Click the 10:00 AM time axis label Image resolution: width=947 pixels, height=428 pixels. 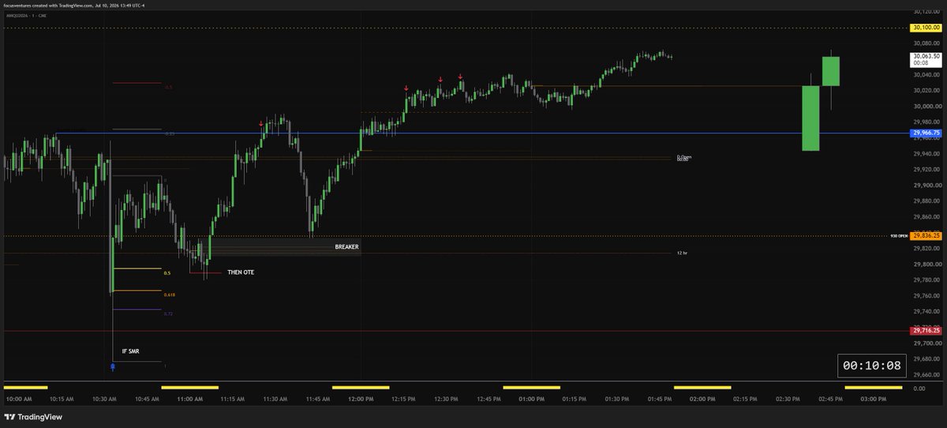tap(19, 399)
